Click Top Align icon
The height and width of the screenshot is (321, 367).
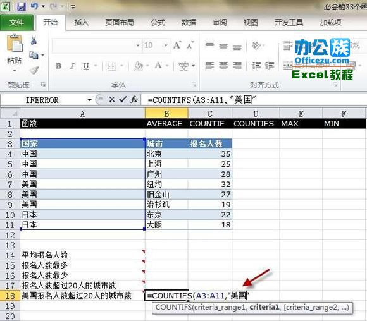pyautogui.click(x=209, y=45)
